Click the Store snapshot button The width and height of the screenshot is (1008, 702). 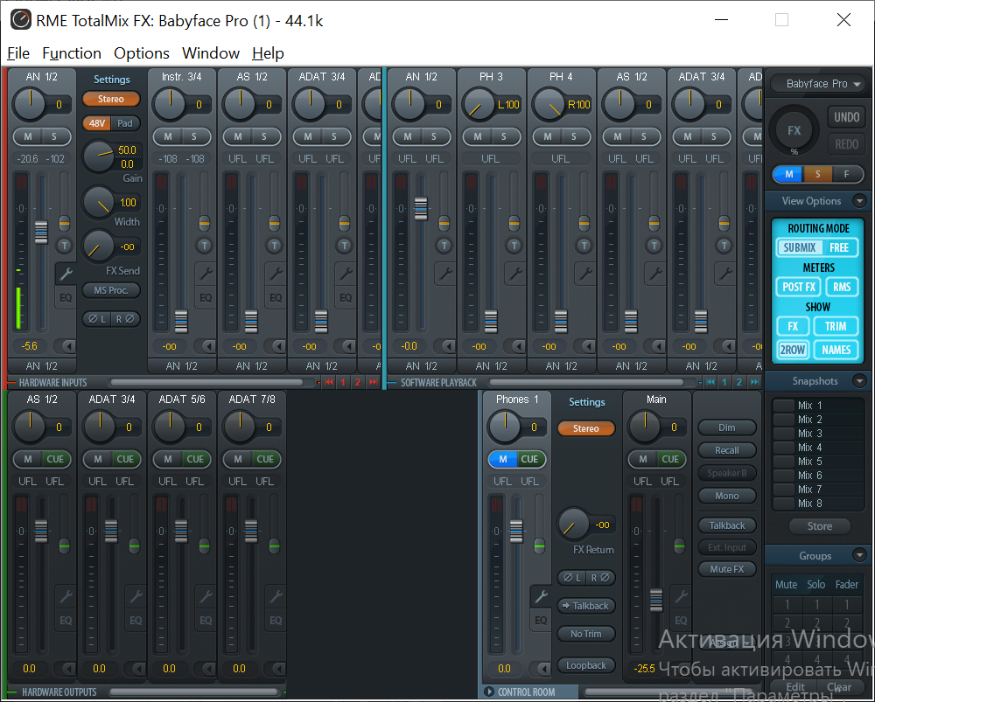pos(819,526)
